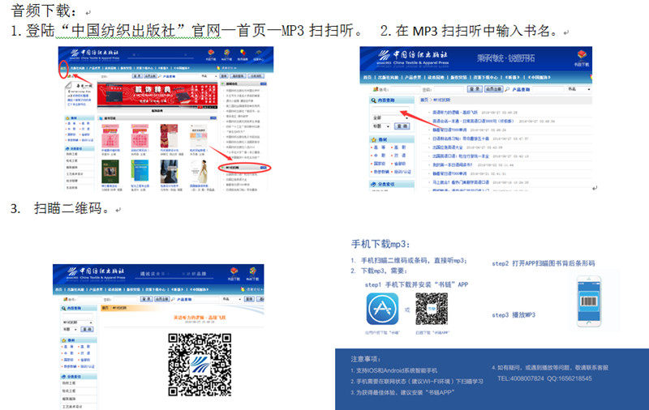The height and width of the screenshot is (410, 649).
Task: Click the red book download icon in step 2 header
Action: click(x=582, y=55)
